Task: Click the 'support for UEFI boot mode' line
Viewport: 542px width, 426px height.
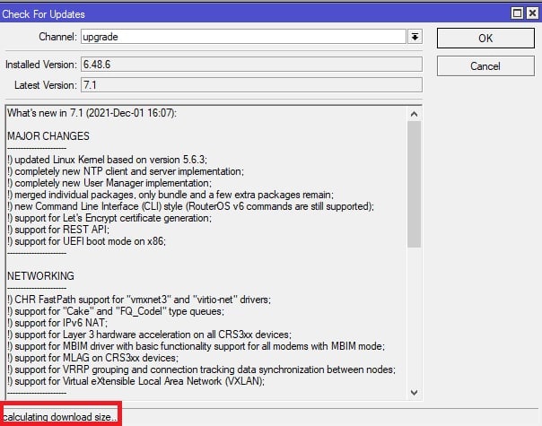Action: 86,241
